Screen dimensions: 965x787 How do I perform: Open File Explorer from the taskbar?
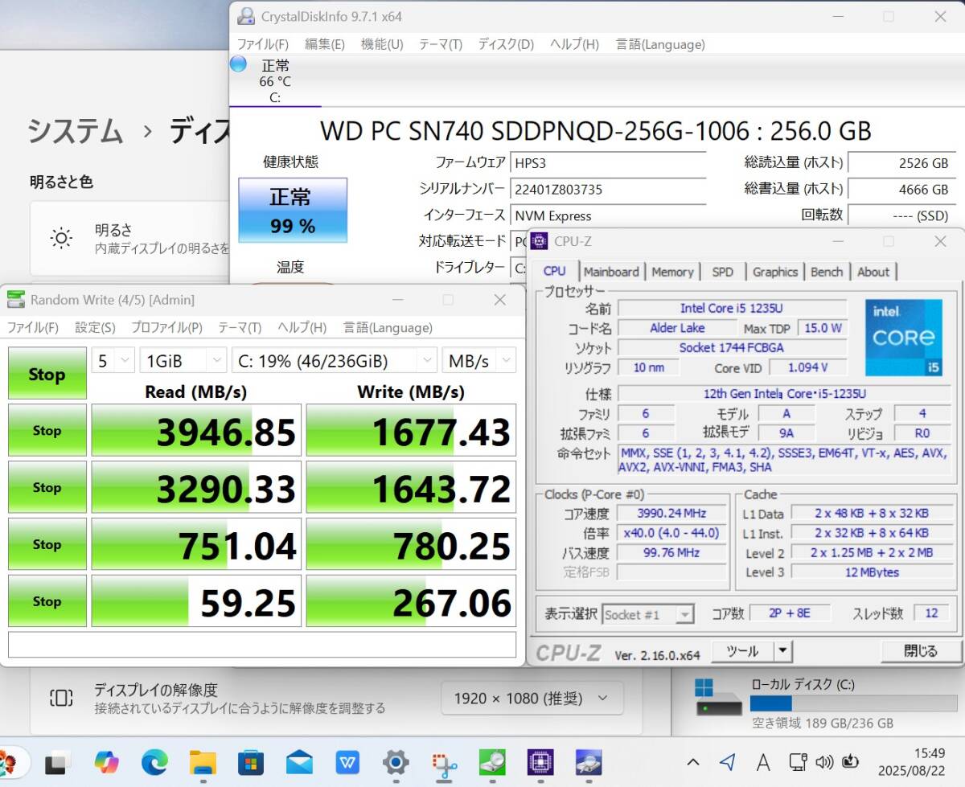[203, 761]
